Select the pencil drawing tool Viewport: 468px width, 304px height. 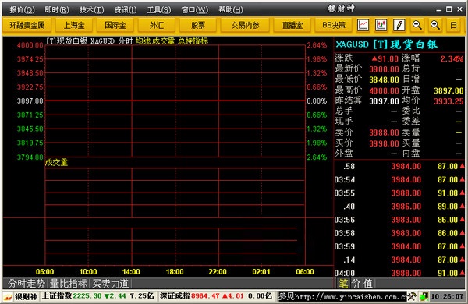399,25
